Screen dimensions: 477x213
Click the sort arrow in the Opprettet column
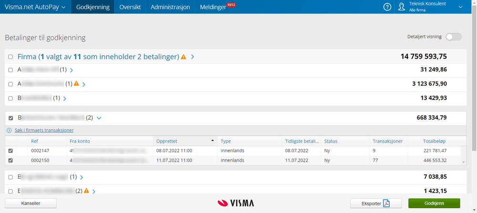click(212, 140)
